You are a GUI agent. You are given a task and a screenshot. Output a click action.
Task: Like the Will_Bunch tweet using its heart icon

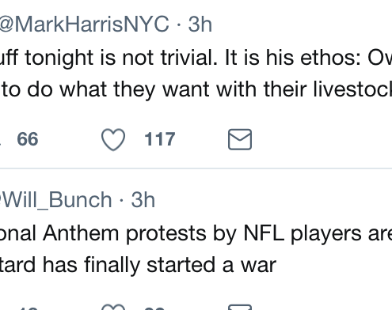(113, 307)
